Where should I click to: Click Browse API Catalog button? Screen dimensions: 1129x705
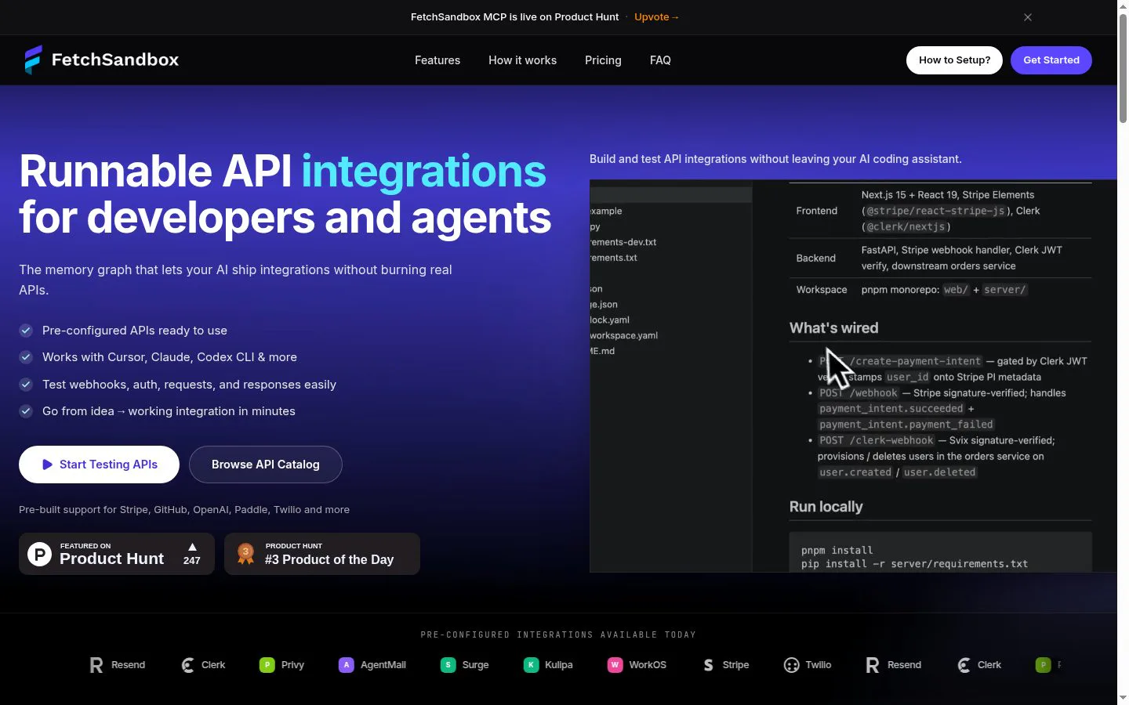click(x=266, y=465)
